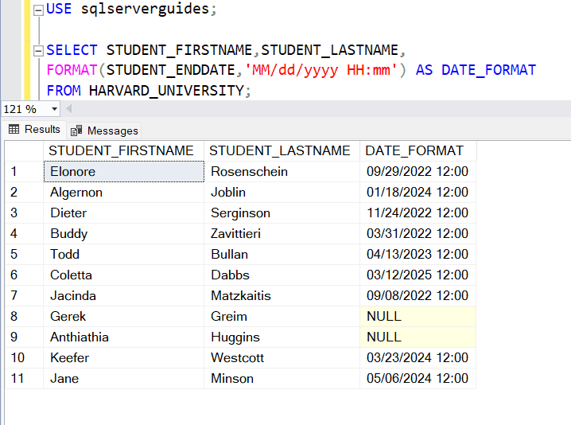Viewport: 571px width, 425px height.
Task: Click the 09/08/2022 12:00 date cell
Action: point(418,295)
